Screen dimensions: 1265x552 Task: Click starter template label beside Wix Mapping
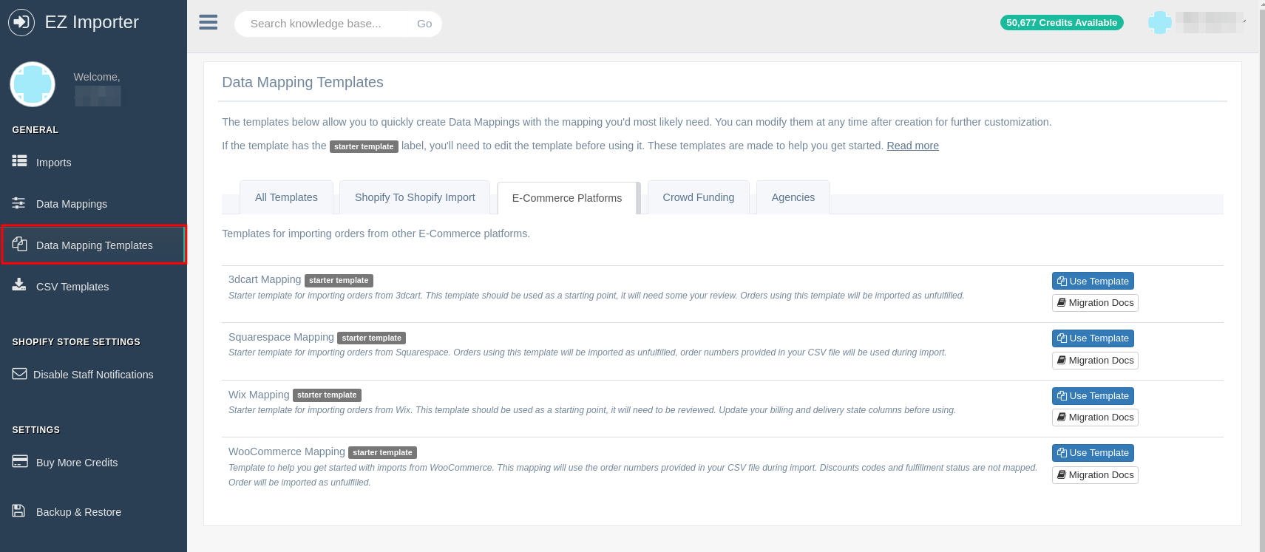327,395
